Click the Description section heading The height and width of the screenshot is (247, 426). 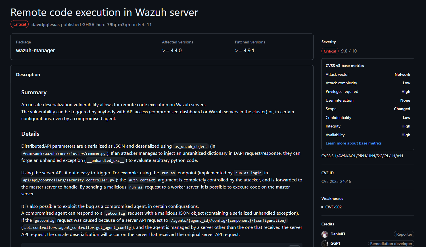[28, 75]
